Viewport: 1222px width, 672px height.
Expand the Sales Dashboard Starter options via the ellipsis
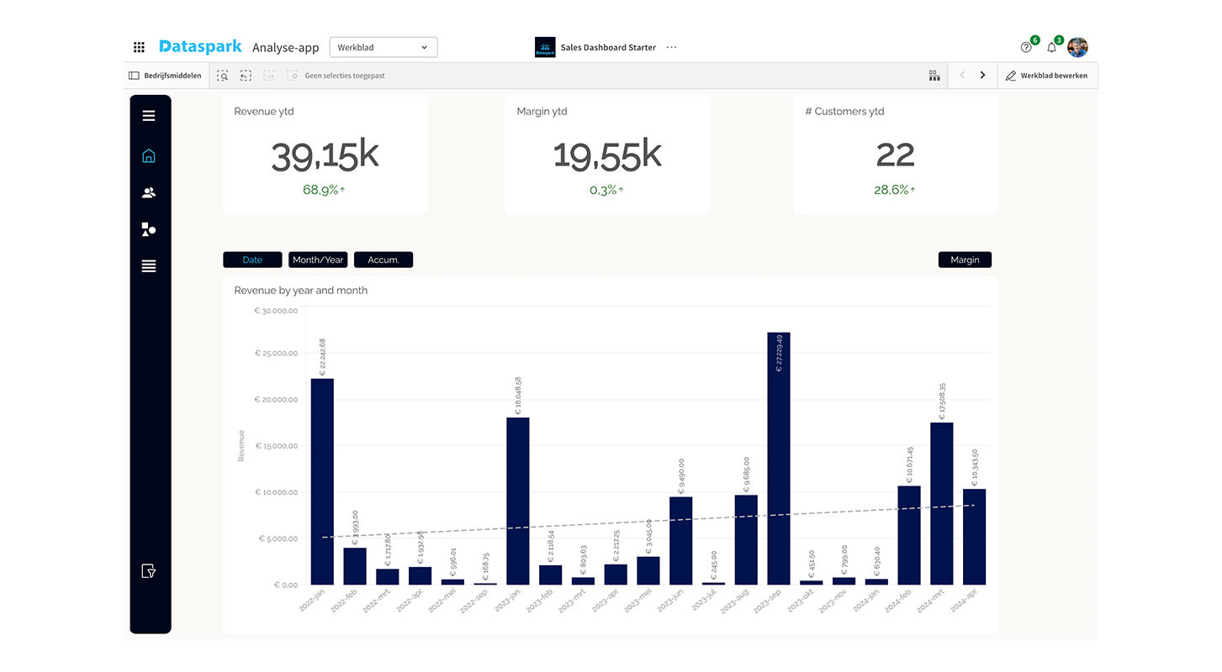[x=670, y=48]
